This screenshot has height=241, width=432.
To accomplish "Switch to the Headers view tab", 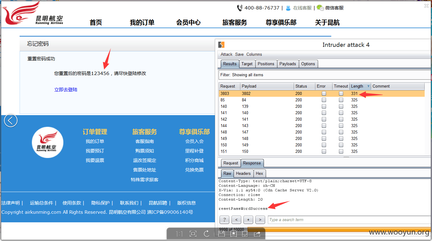I will point(243,173).
